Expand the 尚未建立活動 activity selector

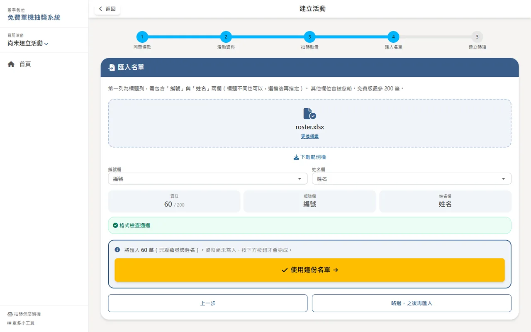coord(28,43)
